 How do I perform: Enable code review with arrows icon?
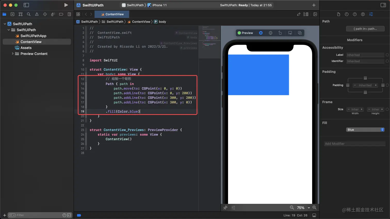click(x=299, y=14)
